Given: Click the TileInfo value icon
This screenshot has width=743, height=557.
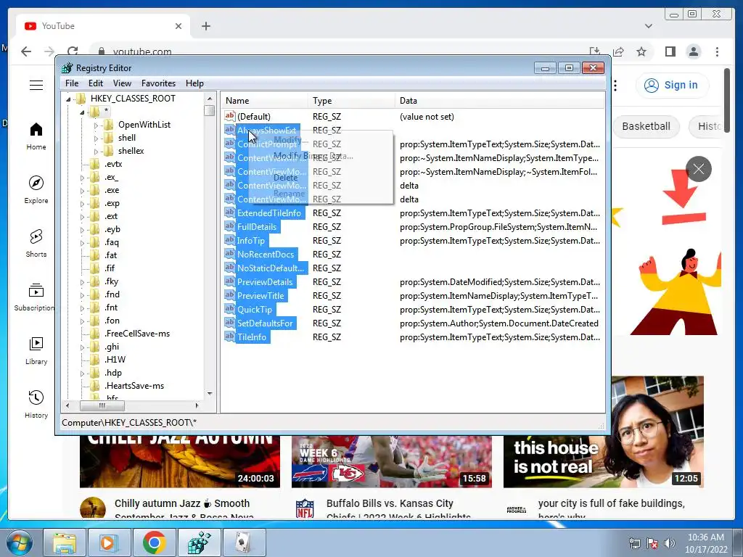Looking at the screenshot, I should pyautogui.click(x=230, y=337).
